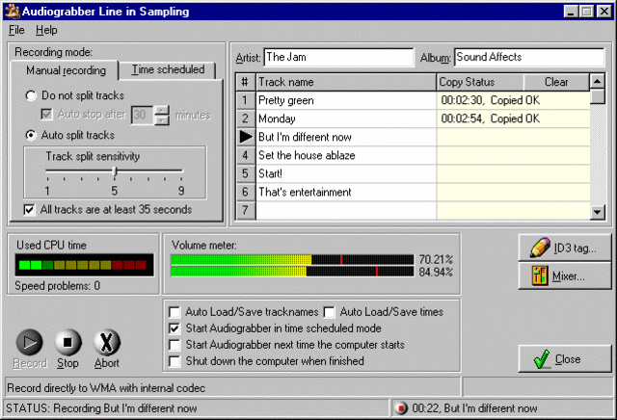The image size is (617, 420).
Task: Adjust the track split sensitivity slider
Action: (115, 172)
